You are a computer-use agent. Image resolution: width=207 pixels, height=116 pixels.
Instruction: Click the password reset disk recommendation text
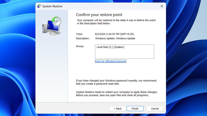[116, 82]
